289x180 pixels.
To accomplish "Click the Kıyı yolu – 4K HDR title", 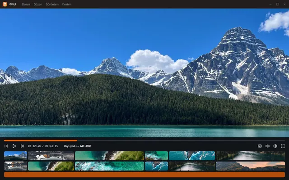I will pos(77,146).
